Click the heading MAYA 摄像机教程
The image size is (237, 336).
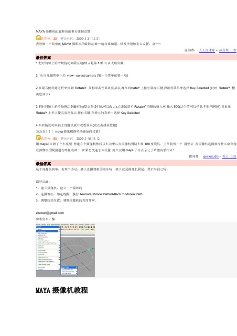tap(62, 290)
